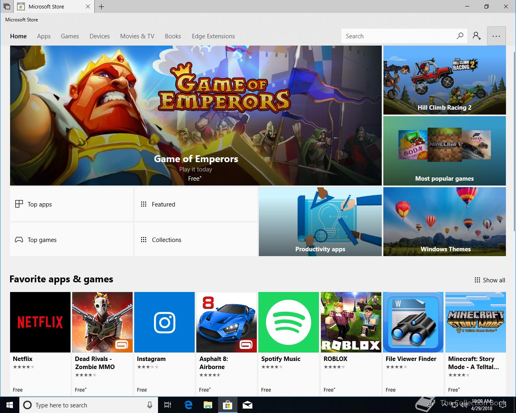This screenshot has width=516, height=413.
Task: Open the Minecraft: Story Mode tile
Action: 476,343
